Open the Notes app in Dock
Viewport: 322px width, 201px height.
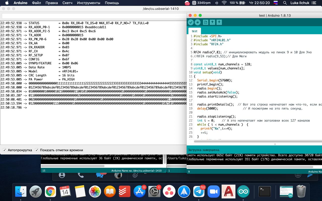(80, 191)
